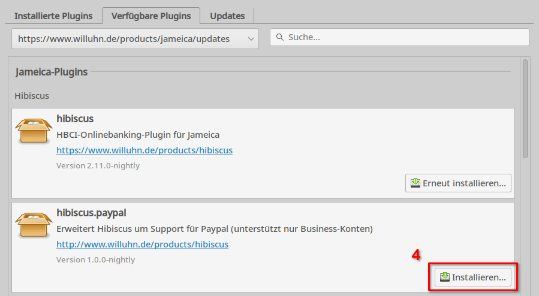
Task: Select the hibiscus.paypal plugin title
Action: coord(91,213)
